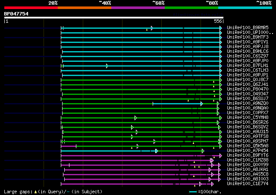Viewport: 276px width, 195px height.
Task: Select the UniRef100_B9FYT6 label
Action: point(248,155)
